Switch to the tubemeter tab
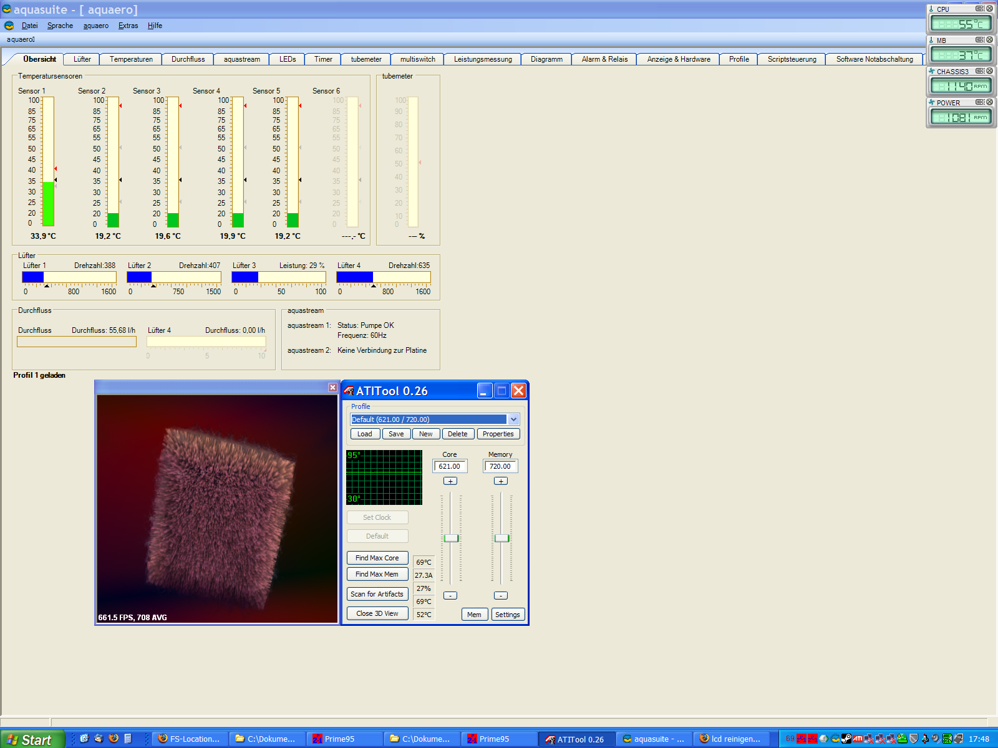Image resolution: width=998 pixels, height=748 pixels. pos(366,59)
